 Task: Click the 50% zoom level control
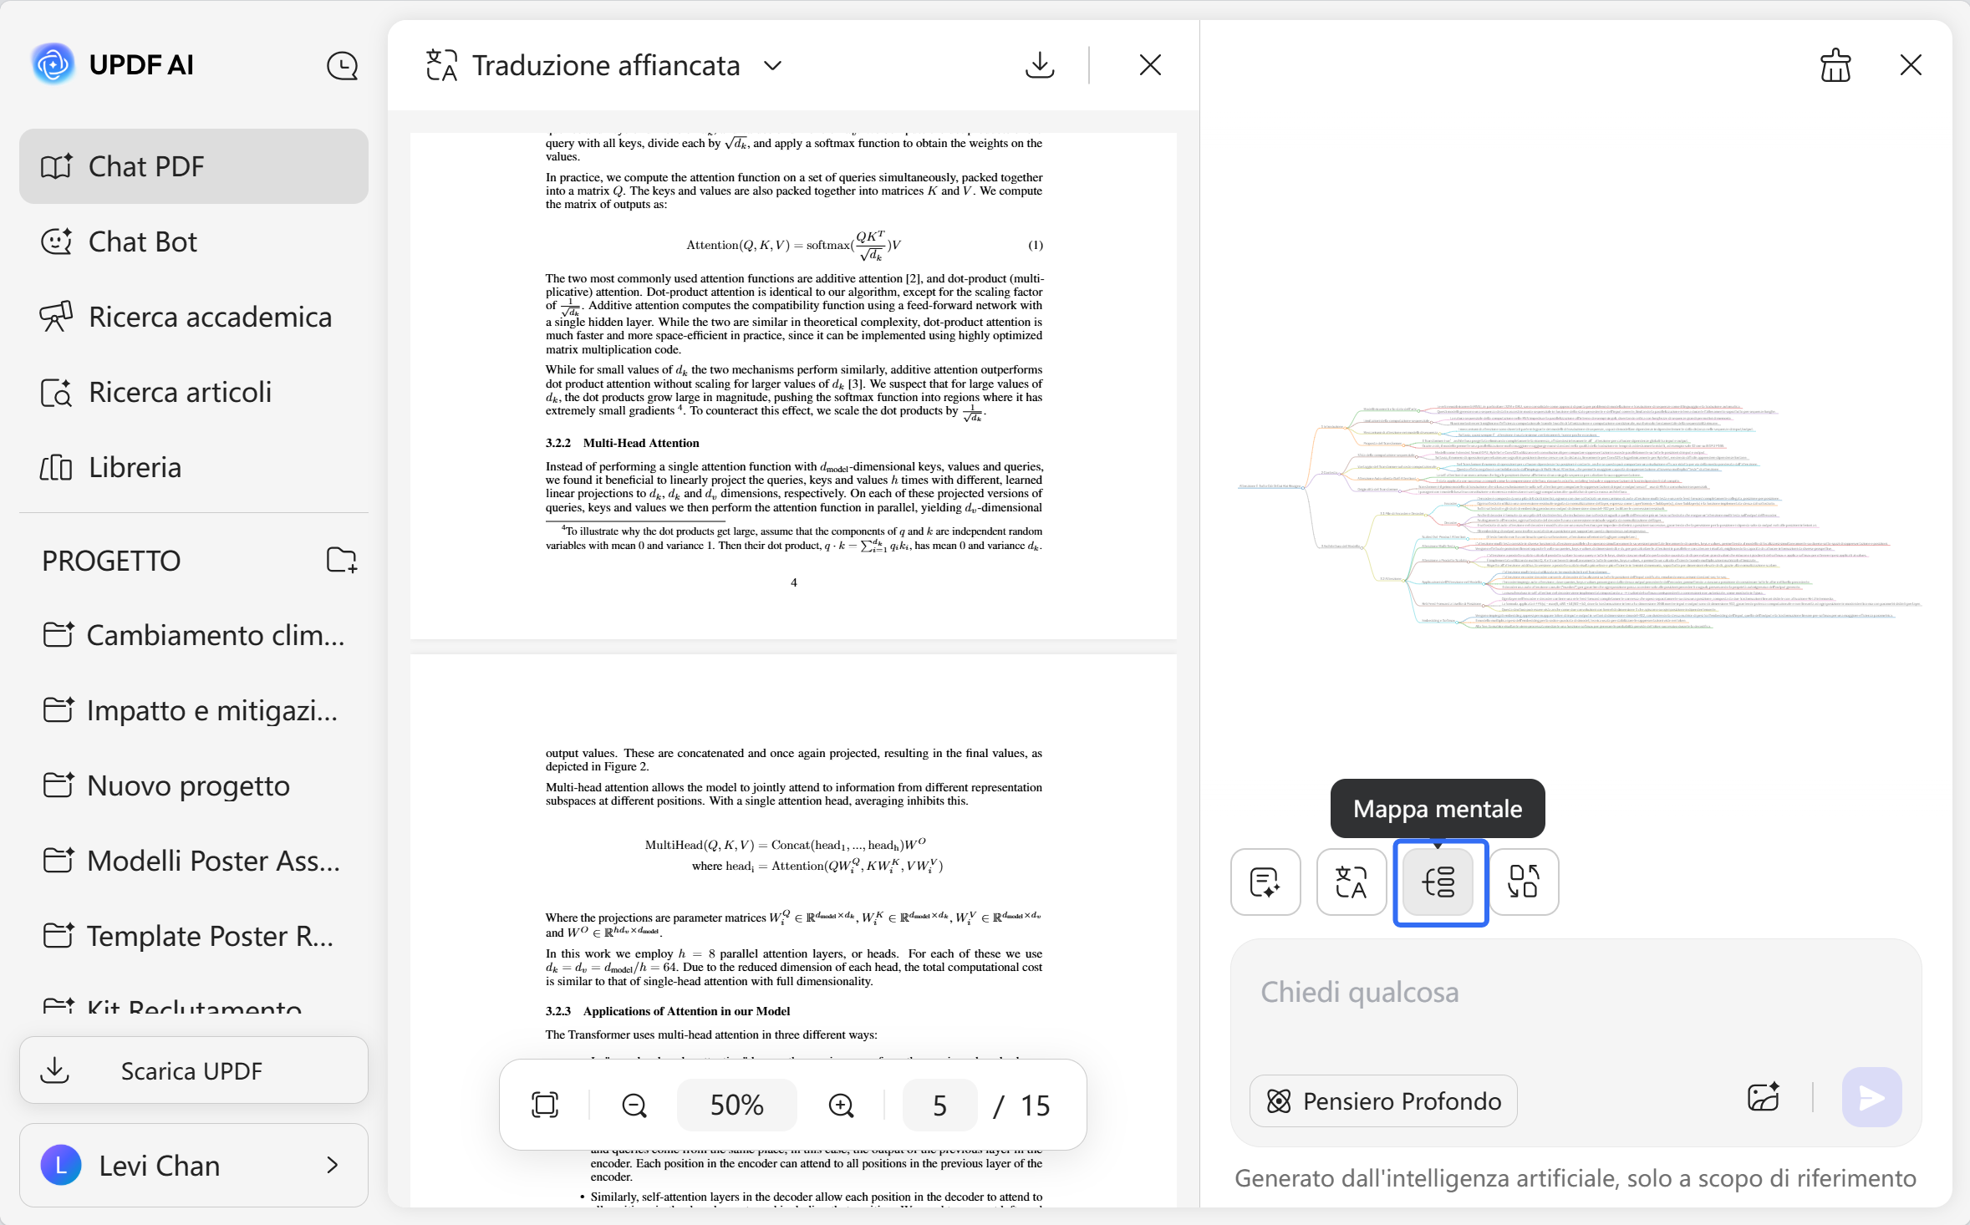736,1104
